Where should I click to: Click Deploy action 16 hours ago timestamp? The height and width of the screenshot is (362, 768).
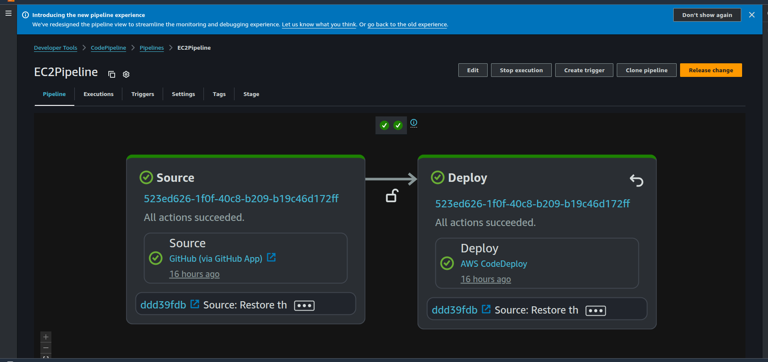[486, 279]
